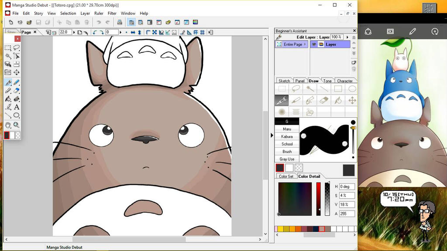
Task: Select the Magic Wand tool in floating toolbox
Action: (8, 56)
